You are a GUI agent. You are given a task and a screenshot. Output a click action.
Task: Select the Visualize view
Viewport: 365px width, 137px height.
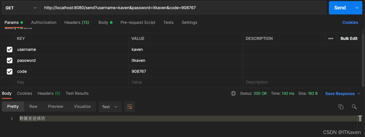82,106
